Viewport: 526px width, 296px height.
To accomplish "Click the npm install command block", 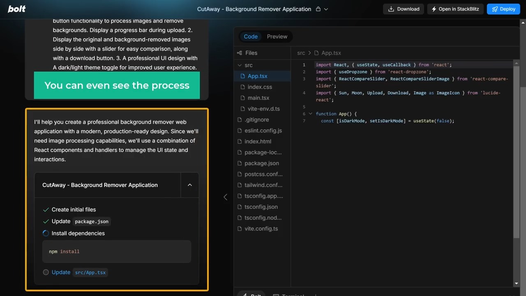I will [117, 251].
